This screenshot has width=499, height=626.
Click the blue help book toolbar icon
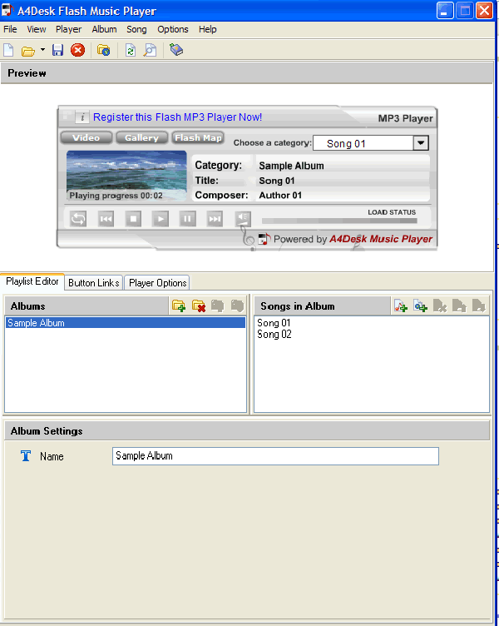(x=176, y=50)
